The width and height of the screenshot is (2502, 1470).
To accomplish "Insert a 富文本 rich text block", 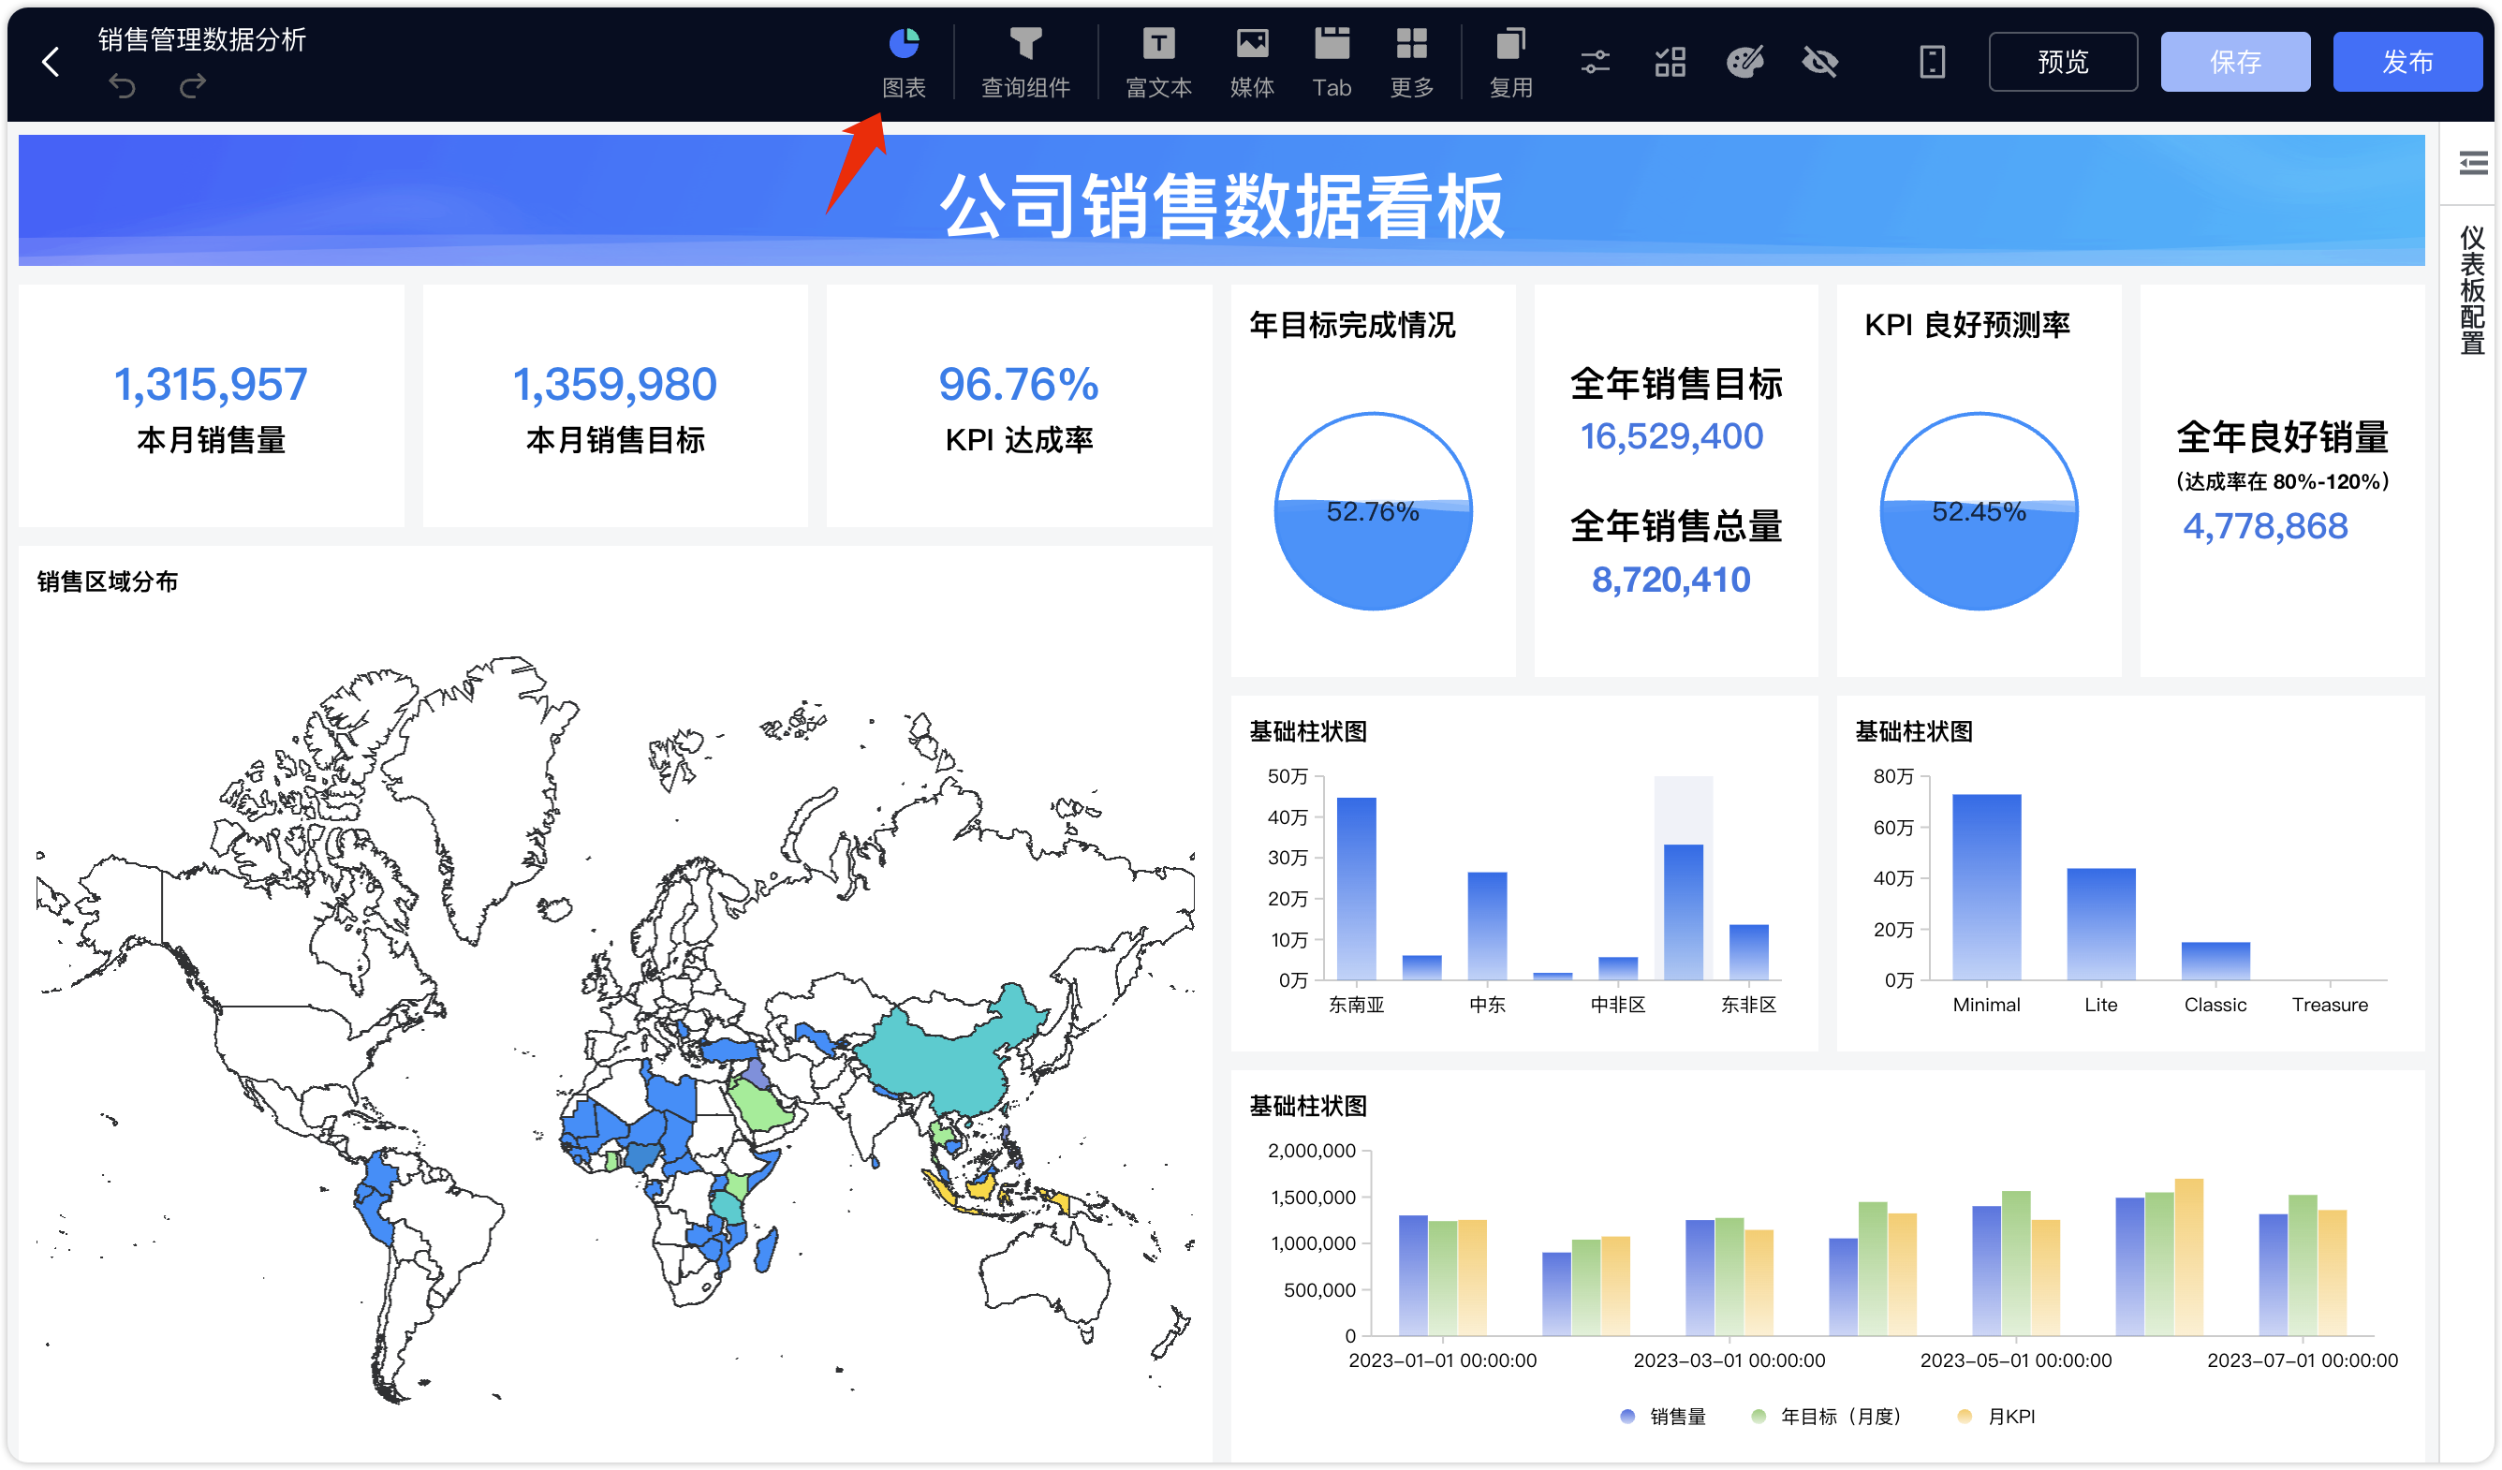I will click(1157, 63).
